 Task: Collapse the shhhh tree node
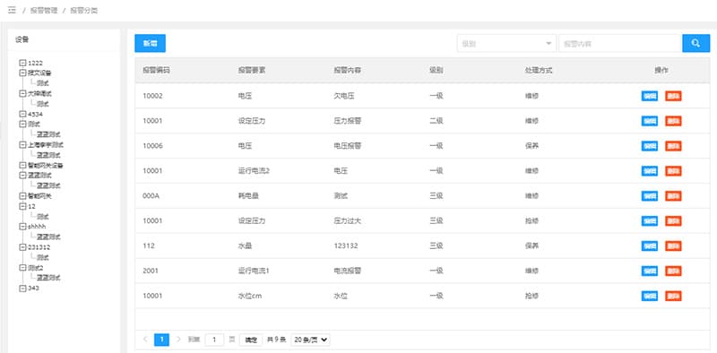(x=22, y=227)
